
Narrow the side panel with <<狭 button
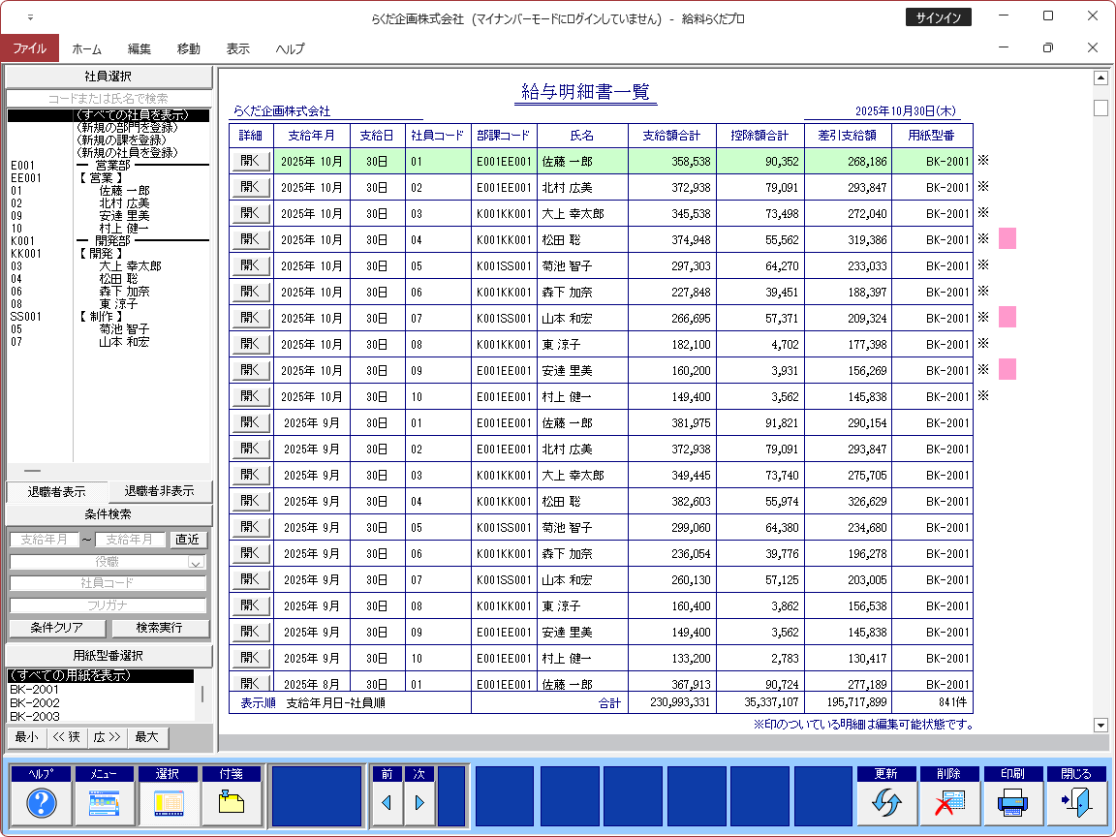pos(67,737)
